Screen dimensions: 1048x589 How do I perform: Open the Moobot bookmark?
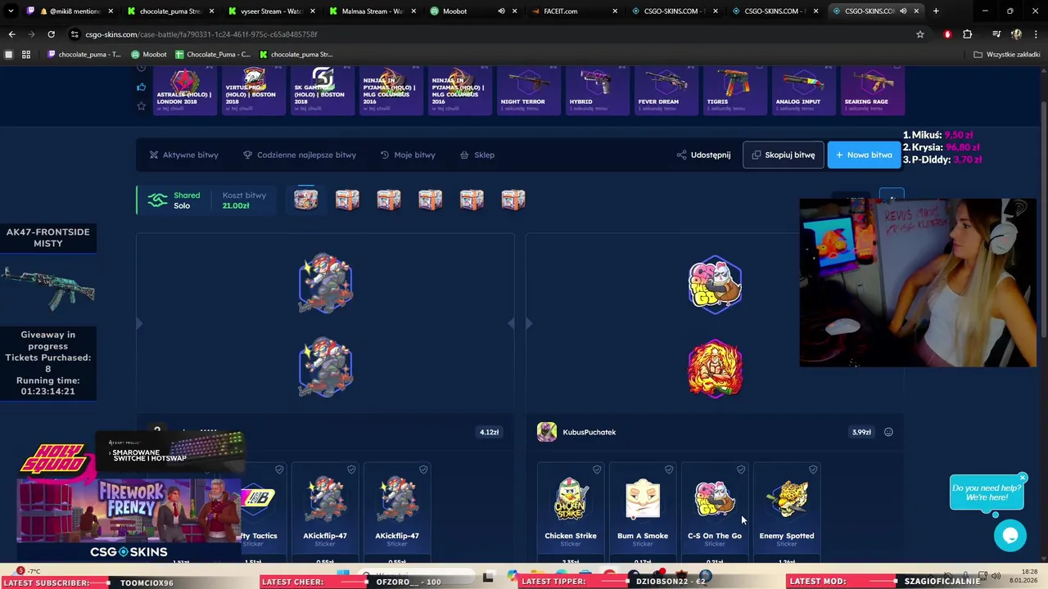[148, 54]
